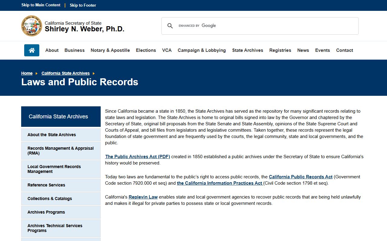Click the California state seal logo
387x241 pixels.
coord(32,26)
